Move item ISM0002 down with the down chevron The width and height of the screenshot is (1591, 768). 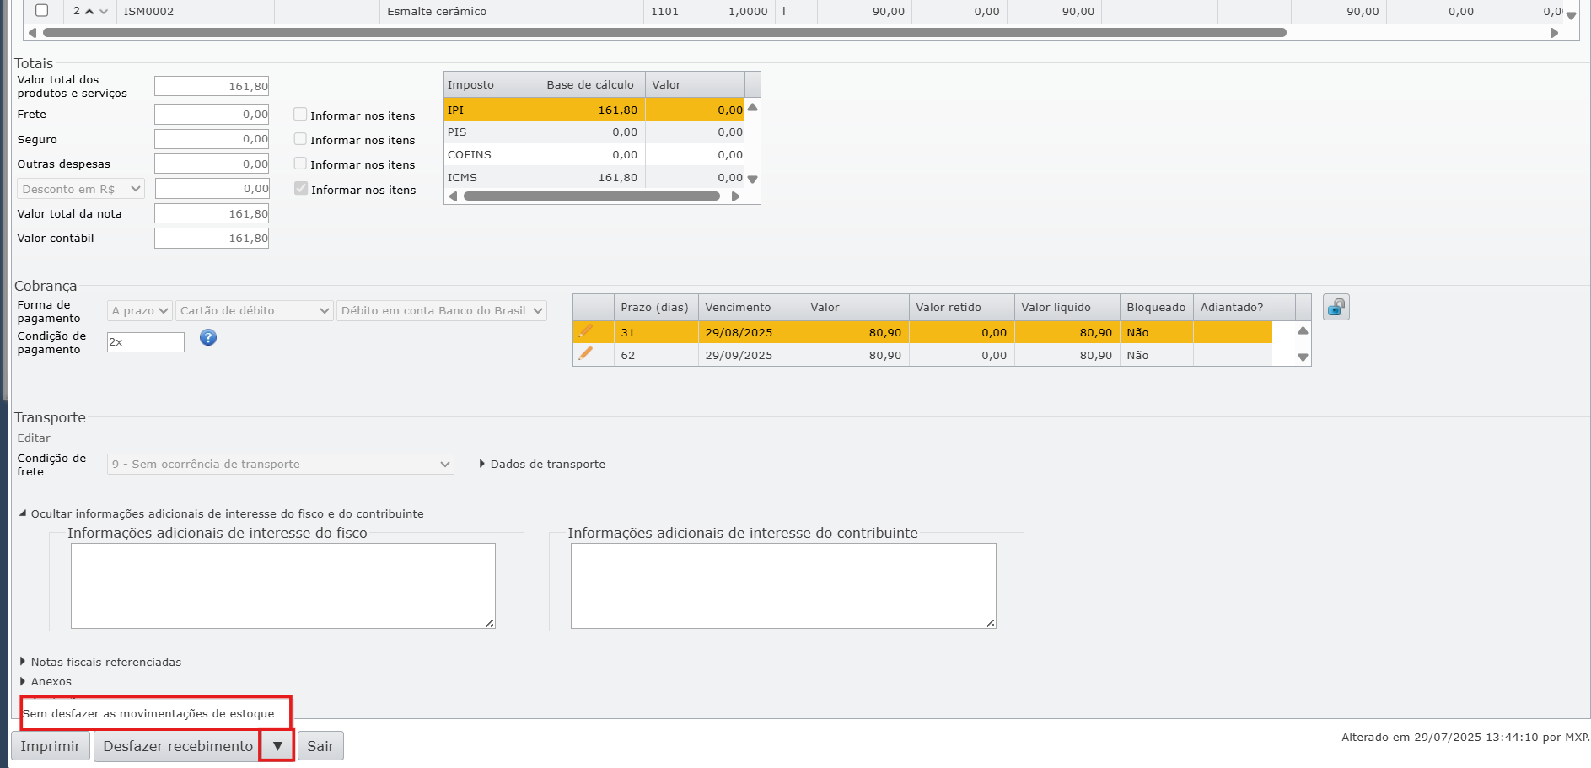(104, 12)
